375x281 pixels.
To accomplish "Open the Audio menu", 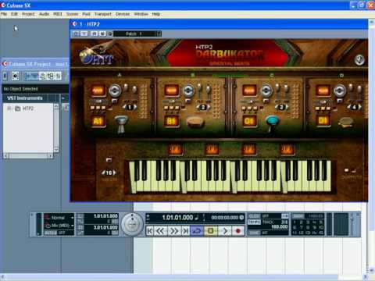I will tap(45, 14).
